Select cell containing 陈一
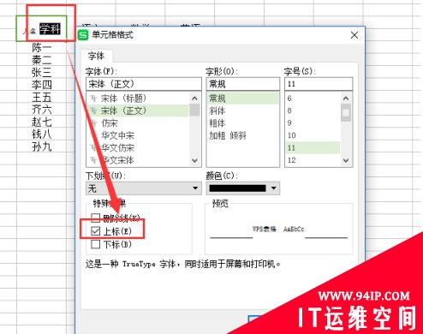This screenshot has width=423, height=334. (42, 48)
